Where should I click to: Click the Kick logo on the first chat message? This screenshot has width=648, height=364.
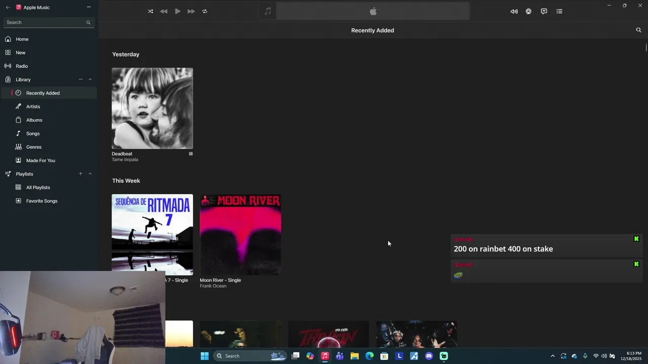(x=636, y=239)
